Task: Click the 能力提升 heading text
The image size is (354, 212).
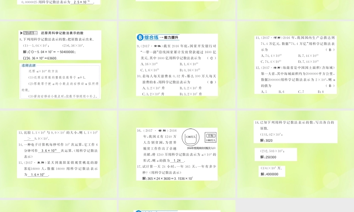Action: coord(171,37)
